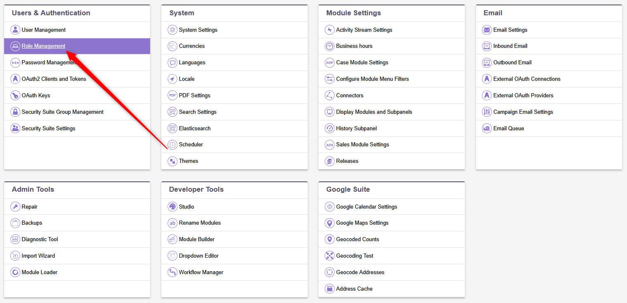This screenshot has height=303, width=627.
Task: Click the Module Loader refresh icon
Action: coord(15,272)
